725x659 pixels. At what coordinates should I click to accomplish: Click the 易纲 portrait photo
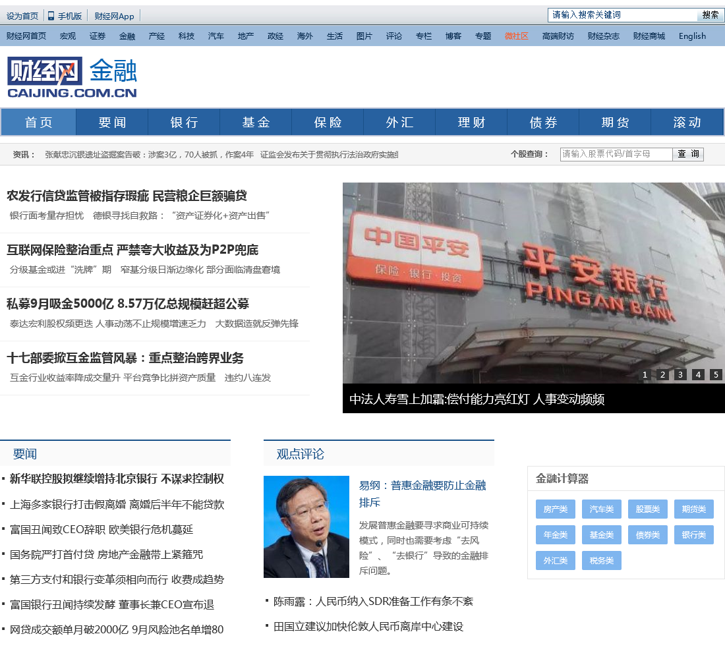[306, 527]
